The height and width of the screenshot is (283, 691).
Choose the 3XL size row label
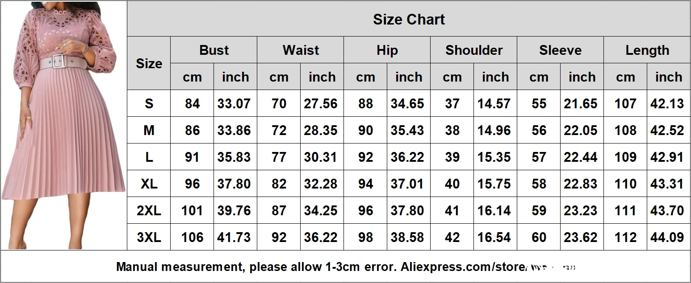pyautogui.click(x=149, y=238)
